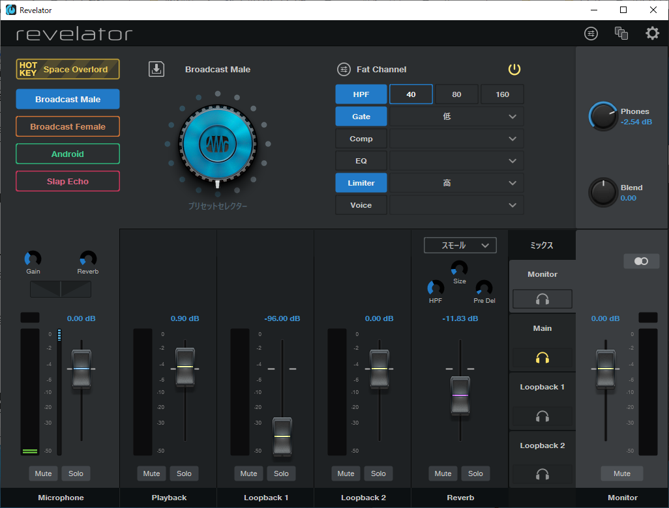Viewport: 669px width, 508px height.
Task: Open Fat Channel editor sliders icon
Action: [344, 69]
